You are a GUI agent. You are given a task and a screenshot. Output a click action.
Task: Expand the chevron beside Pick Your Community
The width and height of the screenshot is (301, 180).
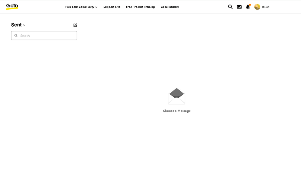click(x=96, y=7)
